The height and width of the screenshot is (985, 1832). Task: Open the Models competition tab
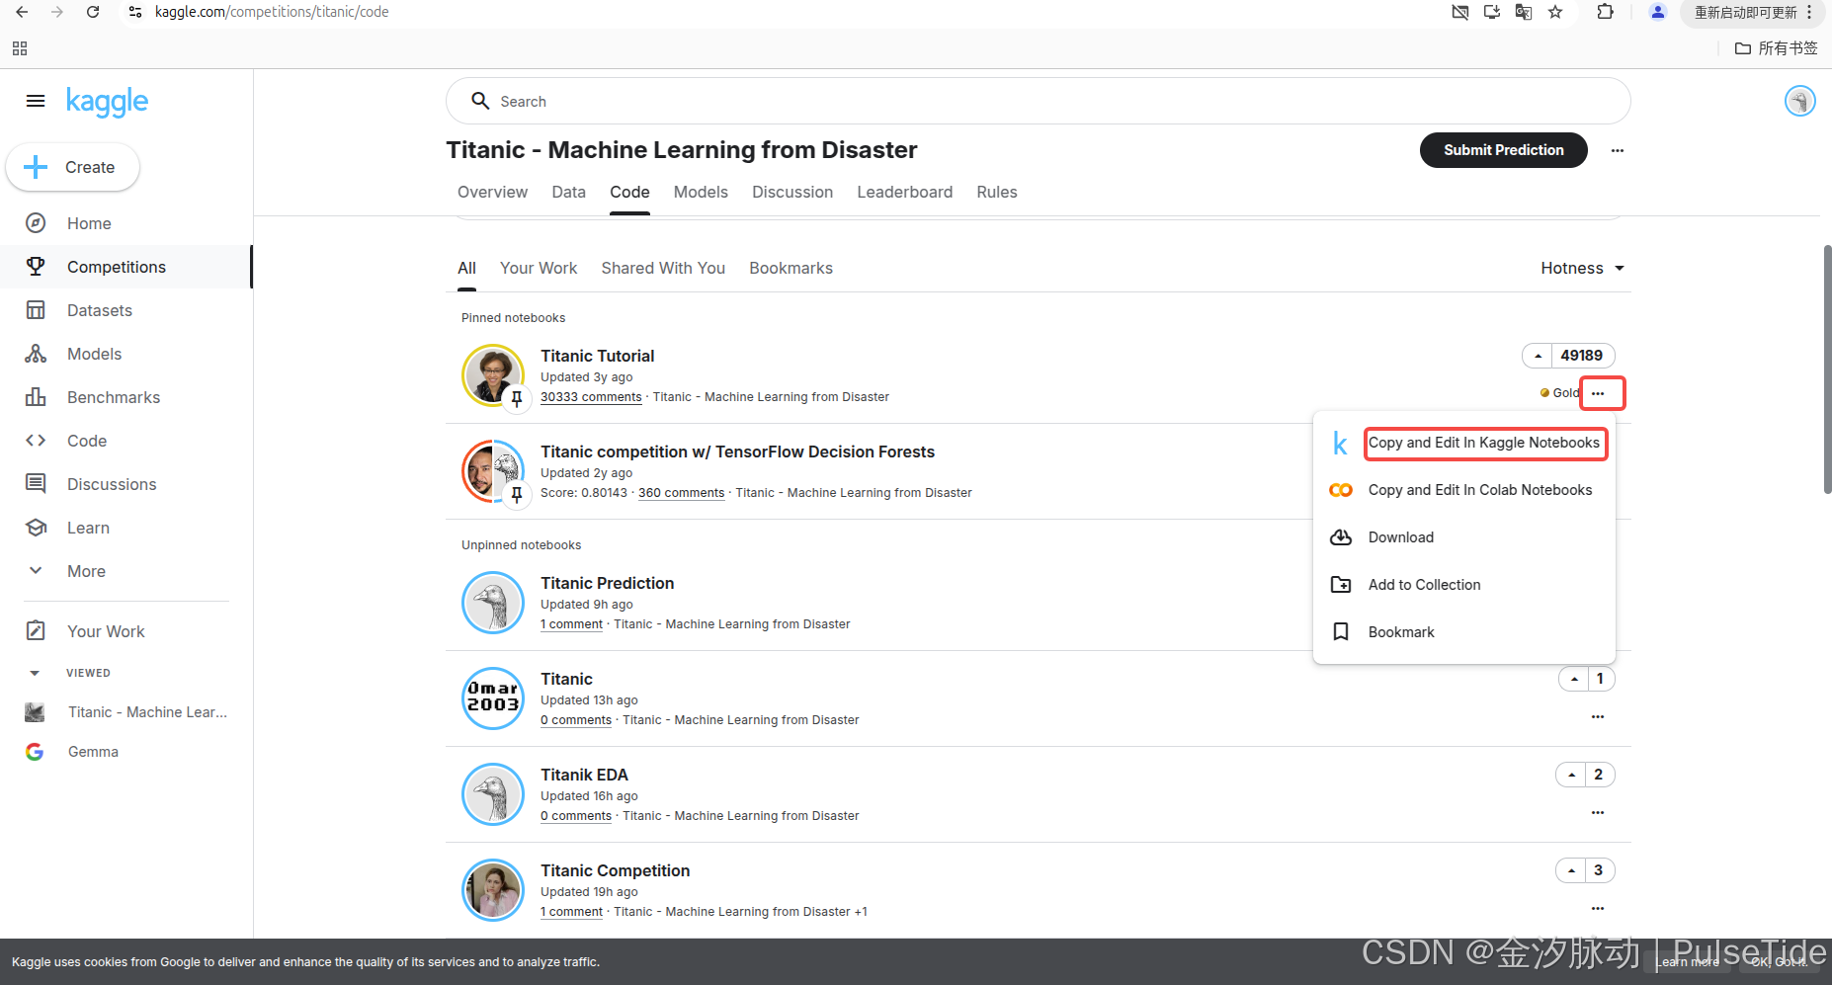pyautogui.click(x=701, y=192)
